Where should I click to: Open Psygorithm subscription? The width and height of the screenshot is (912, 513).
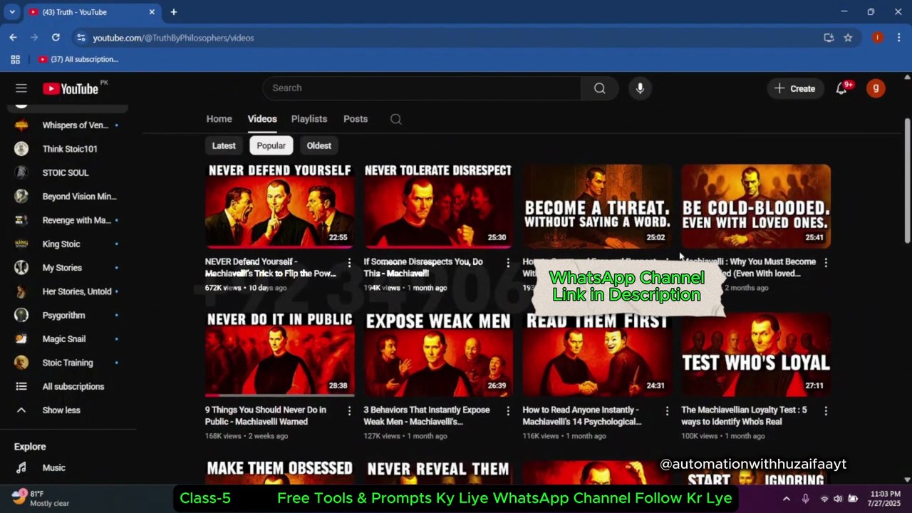point(64,316)
